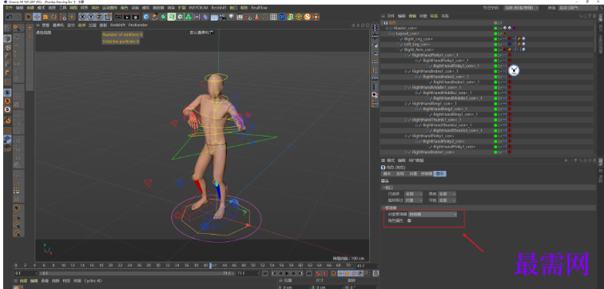Screen dimensions: 604x289
Task: Add a cube primitive object
Action: point(146,17)
